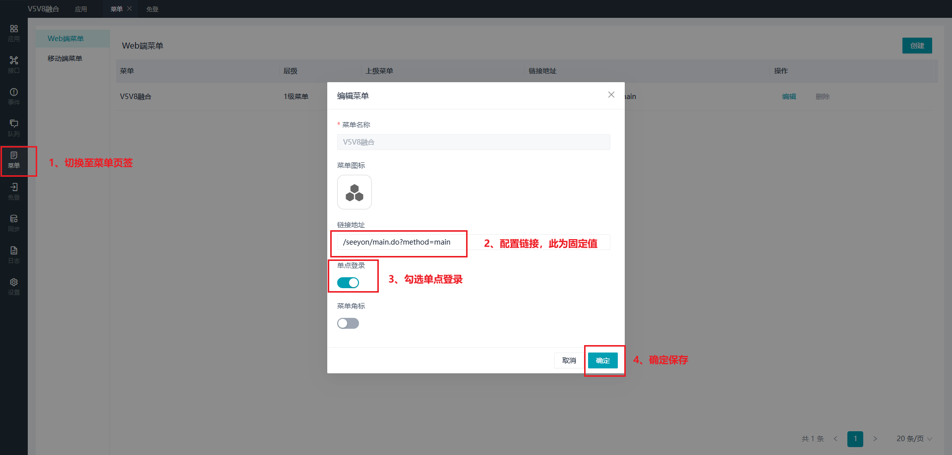Select Web端菜单 in the left panel

(x=73, y=39)
